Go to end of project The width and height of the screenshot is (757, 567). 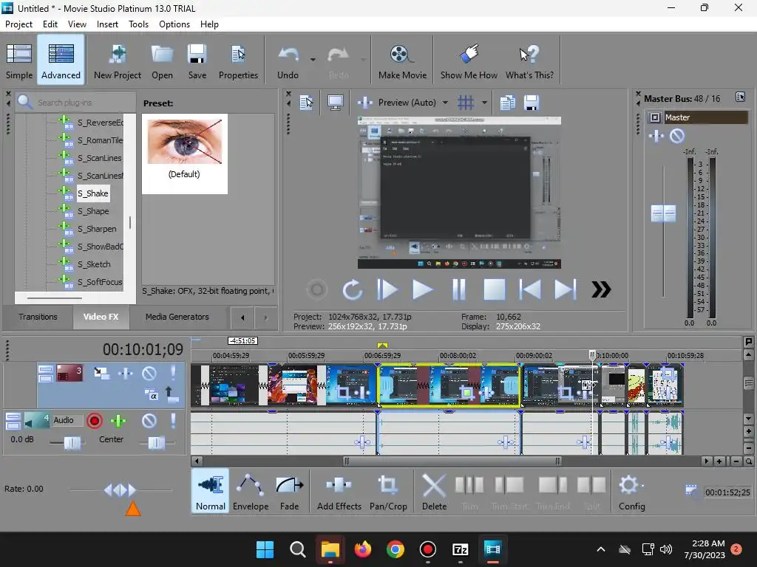click(565, 289)
